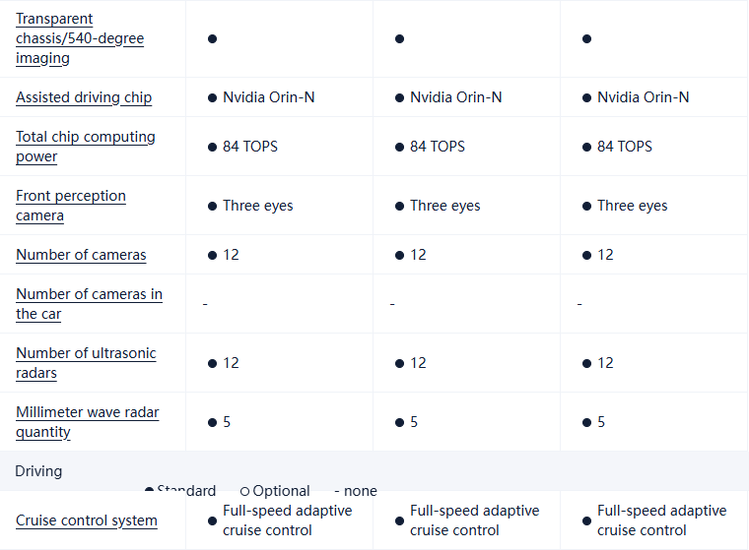
Task: Click the Number of ultrasonic radars link
Action: [x=86, y=363]
